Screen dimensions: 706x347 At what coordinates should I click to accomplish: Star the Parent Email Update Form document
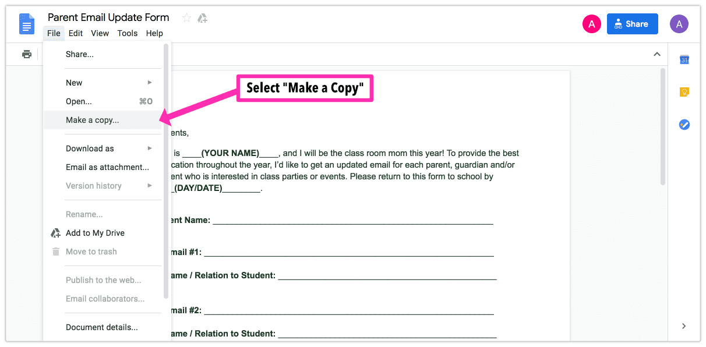(186, 18)
